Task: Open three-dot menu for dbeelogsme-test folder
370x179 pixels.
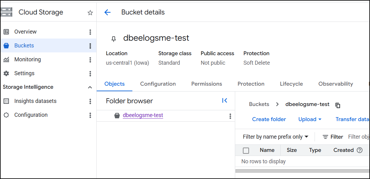Action: (230, 116)
